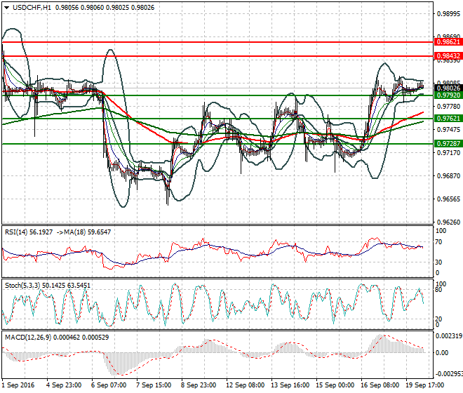Select the 8 Sep 23:00 time axis label
The image size is (463, 393).
coord(199,385)
